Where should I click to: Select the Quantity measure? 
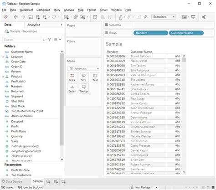tap(17, 136)
